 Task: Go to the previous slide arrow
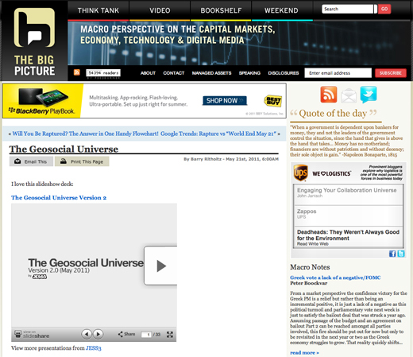87,334
